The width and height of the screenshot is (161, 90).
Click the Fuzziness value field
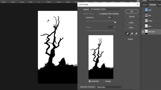pos(110,17)
